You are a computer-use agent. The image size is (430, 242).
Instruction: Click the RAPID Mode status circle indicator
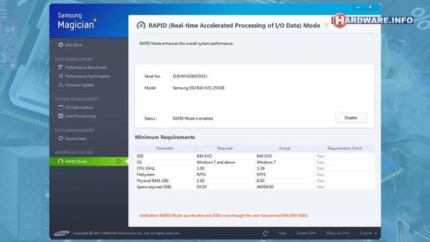[118, 161]
